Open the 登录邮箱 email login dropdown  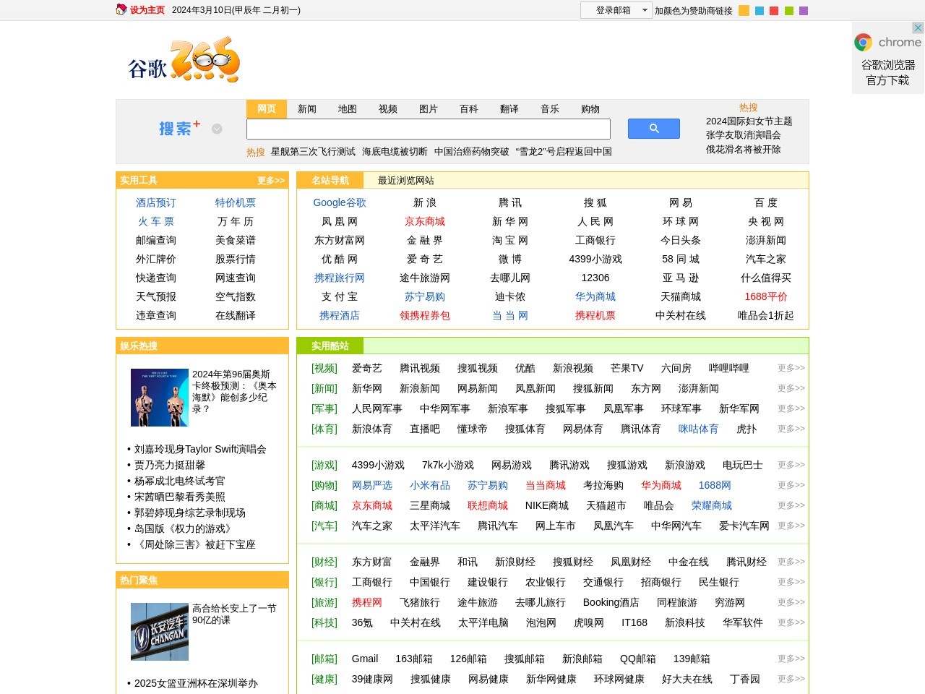tap(645, 10)
